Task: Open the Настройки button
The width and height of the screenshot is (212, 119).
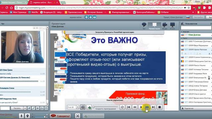Action: pos(198,17)
